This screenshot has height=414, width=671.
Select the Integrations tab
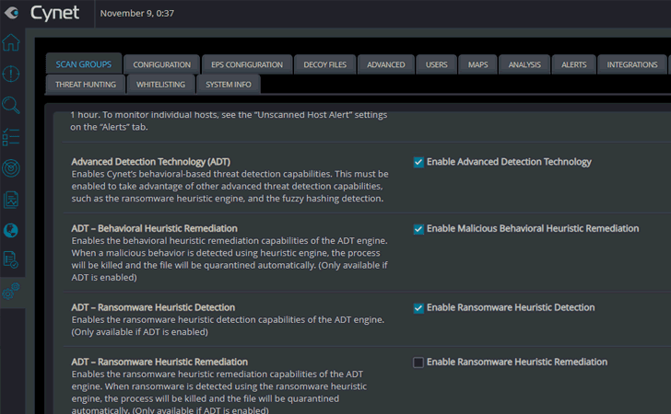click(x=632, y=64)
